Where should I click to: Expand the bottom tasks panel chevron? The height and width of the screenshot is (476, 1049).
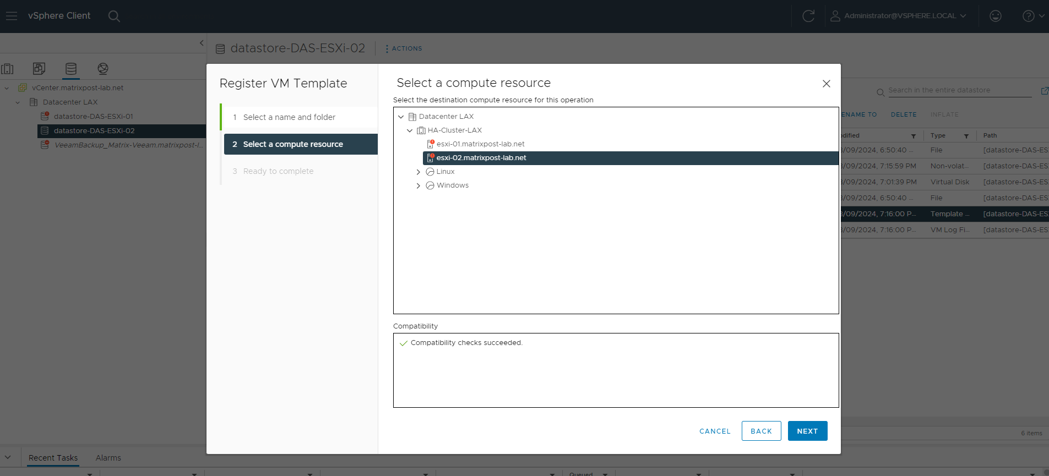[x=8, y=457]
